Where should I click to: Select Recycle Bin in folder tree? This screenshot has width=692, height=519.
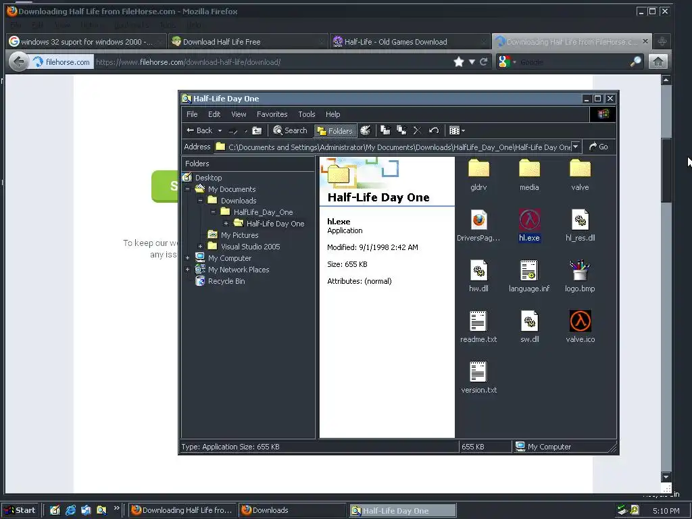coord(220,281)
